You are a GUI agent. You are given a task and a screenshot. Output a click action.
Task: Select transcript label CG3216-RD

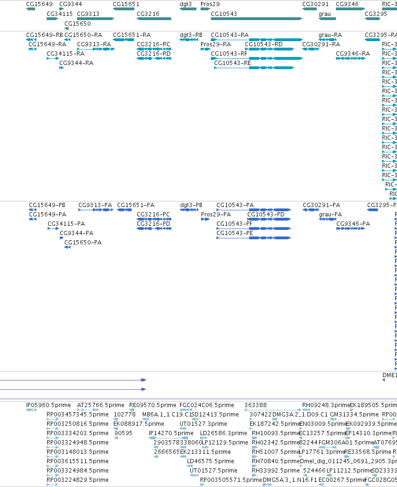click(154, 54)
